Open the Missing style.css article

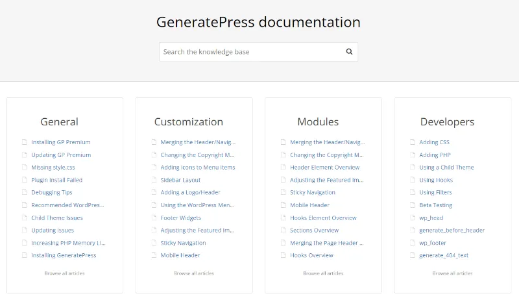pos(53,168)
